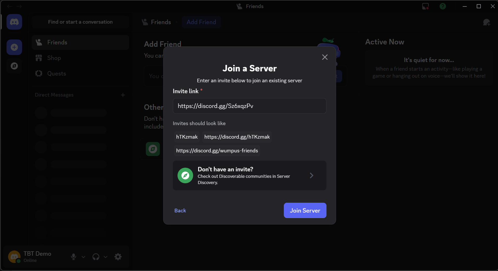This screenshot has height=271, width=498.
Task: Open the screen share inbox icon
Action: click(425, 6)
